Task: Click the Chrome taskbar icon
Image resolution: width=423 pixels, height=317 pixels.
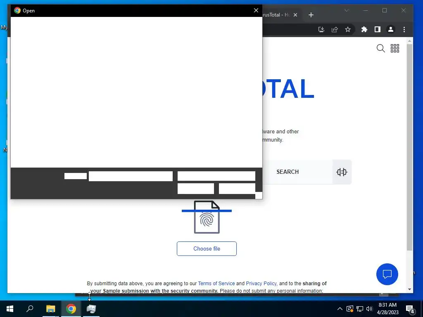Action: 71,309
